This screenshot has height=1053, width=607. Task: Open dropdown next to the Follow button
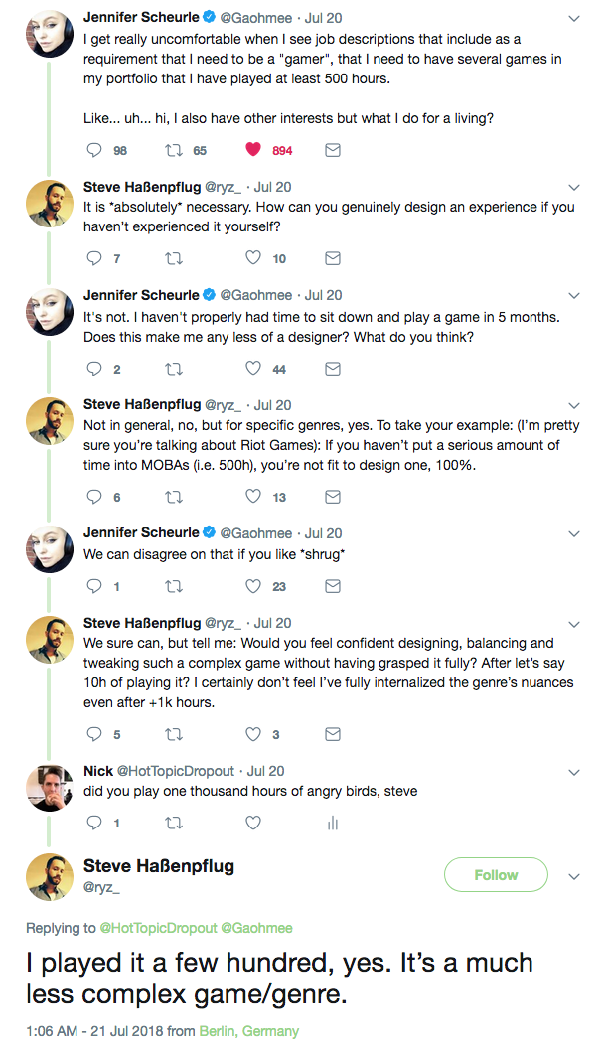pos(574,876)
